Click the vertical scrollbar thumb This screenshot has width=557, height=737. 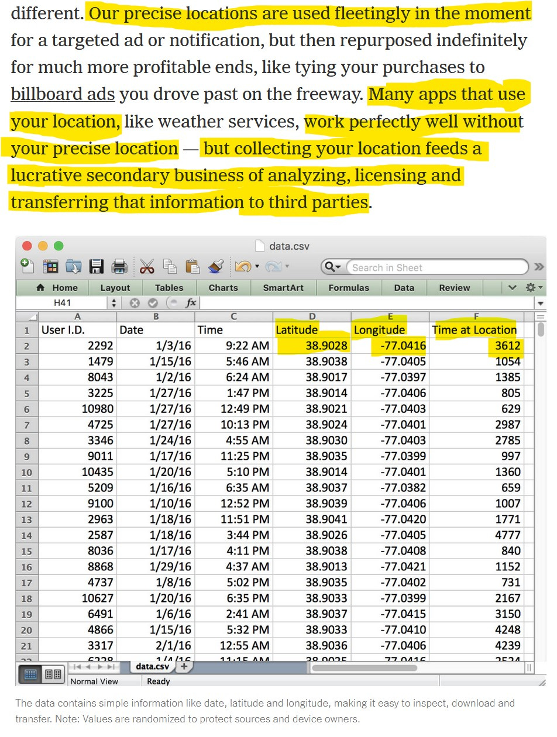point(541,329)
